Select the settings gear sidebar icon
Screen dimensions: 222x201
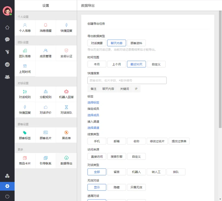pos(7,186)
